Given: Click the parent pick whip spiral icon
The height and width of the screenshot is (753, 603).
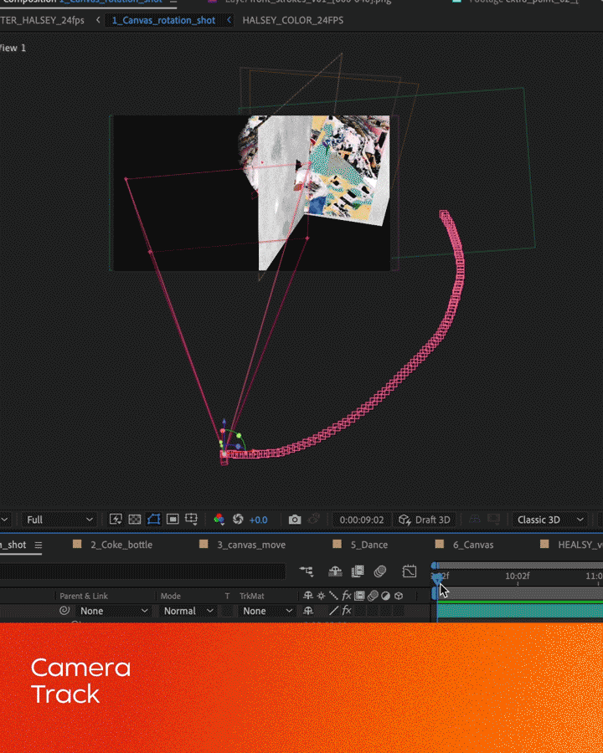Looking at the screenshot, I should tap(64, 611).
